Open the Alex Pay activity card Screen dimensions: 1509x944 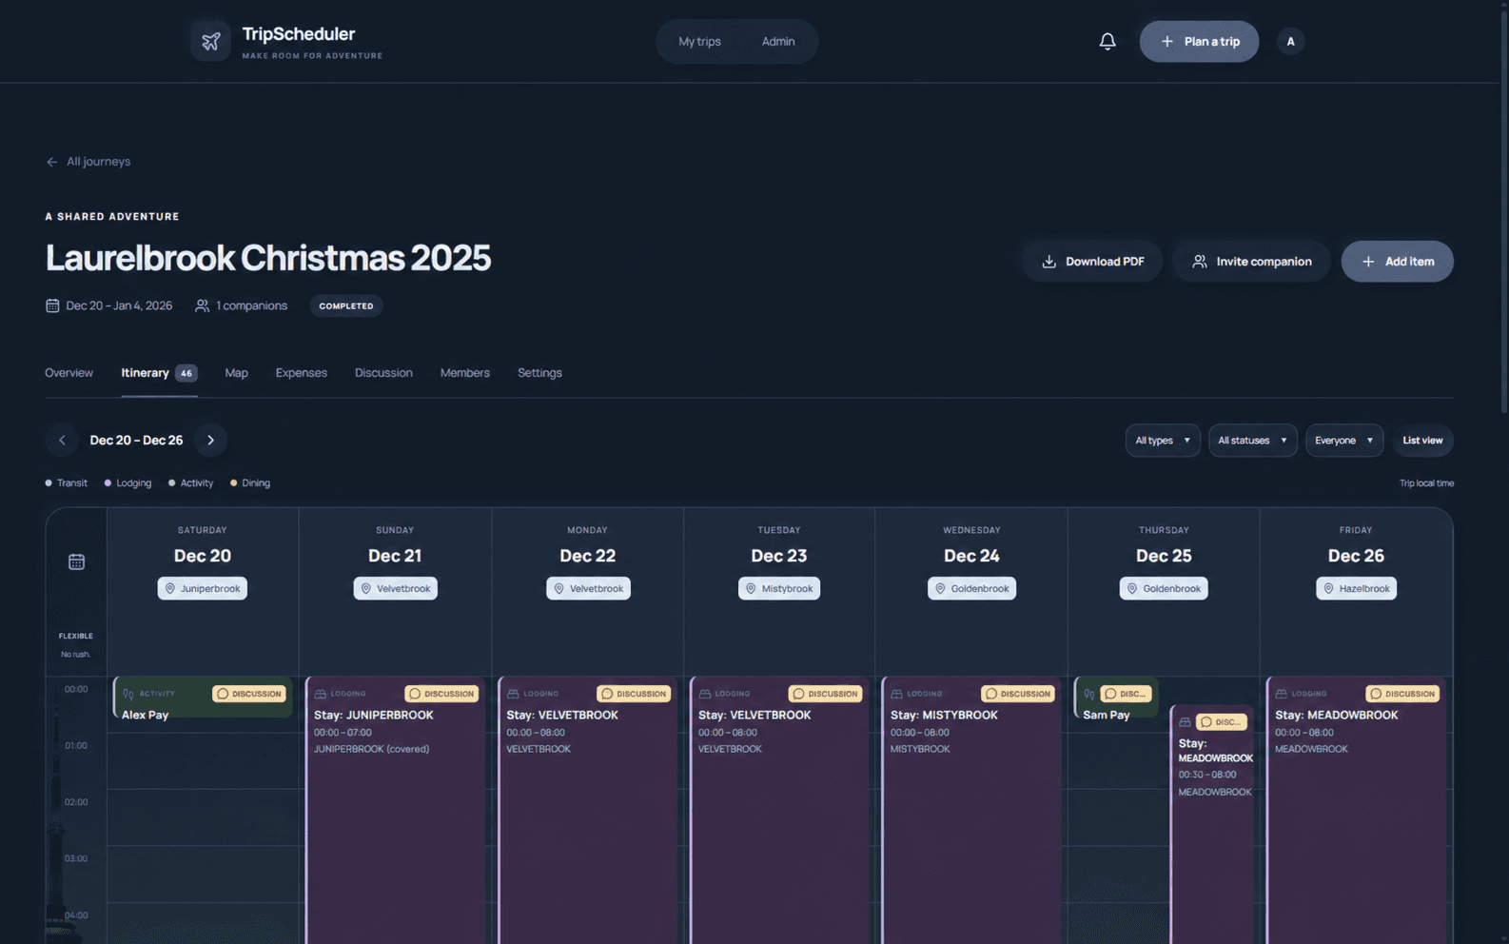click(x=203, y=697)
